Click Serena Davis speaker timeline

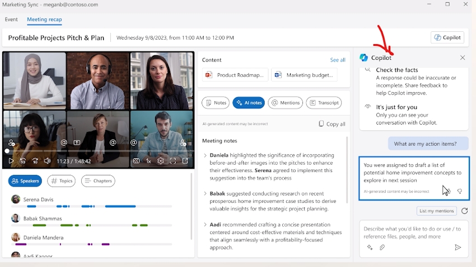[92, 206]
